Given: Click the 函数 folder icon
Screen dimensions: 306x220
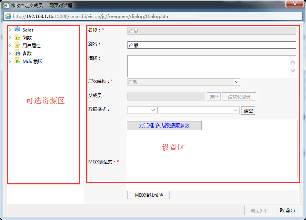Looking at the screenshot, I should point(17,37).
